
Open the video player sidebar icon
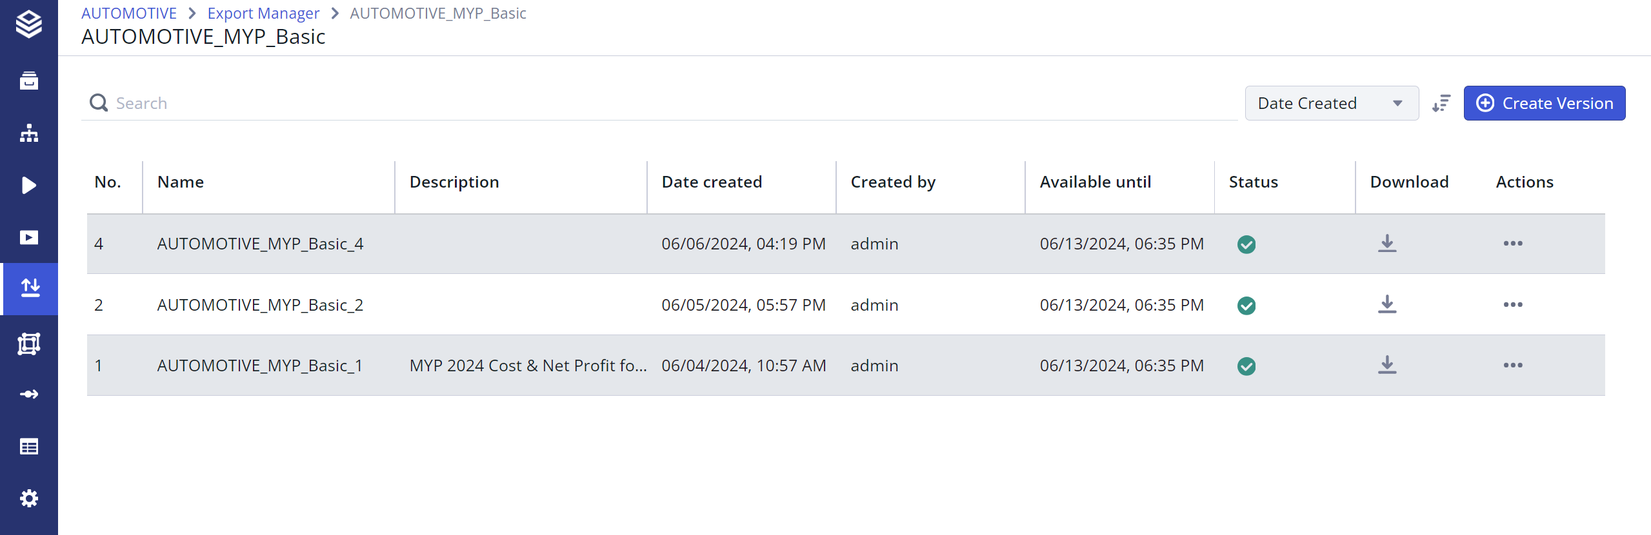click(x=29, y=238)
